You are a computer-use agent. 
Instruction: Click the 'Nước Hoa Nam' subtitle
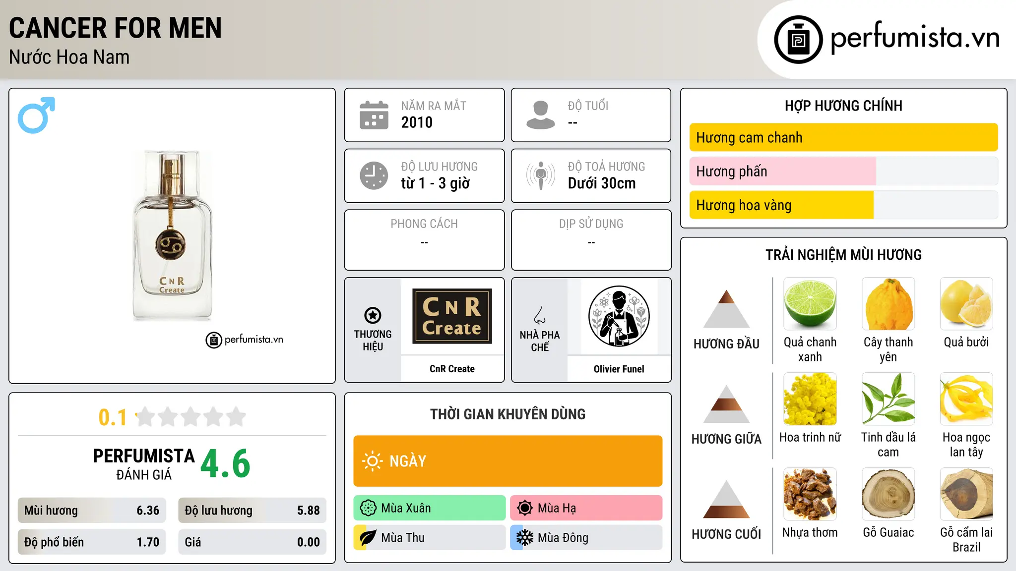69,57
